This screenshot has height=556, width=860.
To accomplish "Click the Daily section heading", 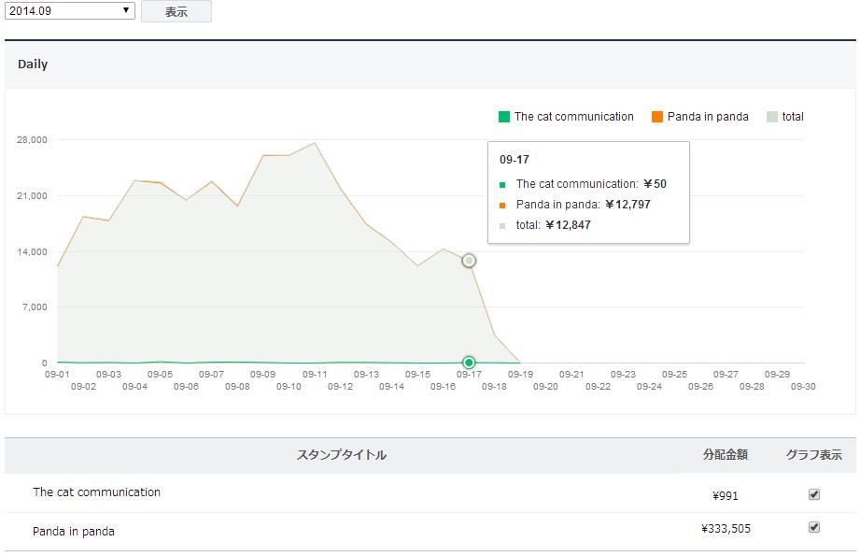I will coord(33,64).
